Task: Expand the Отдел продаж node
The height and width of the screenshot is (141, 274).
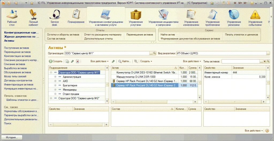Action: [x=55, y=94]
